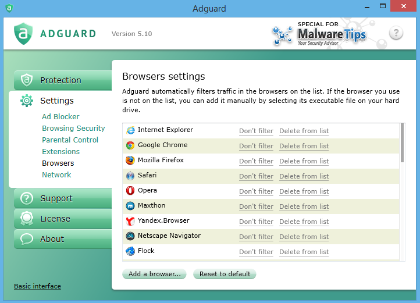Delete Netscape Navigator from list
This screenshot has height=303, width=420.
tap(304, 237)
